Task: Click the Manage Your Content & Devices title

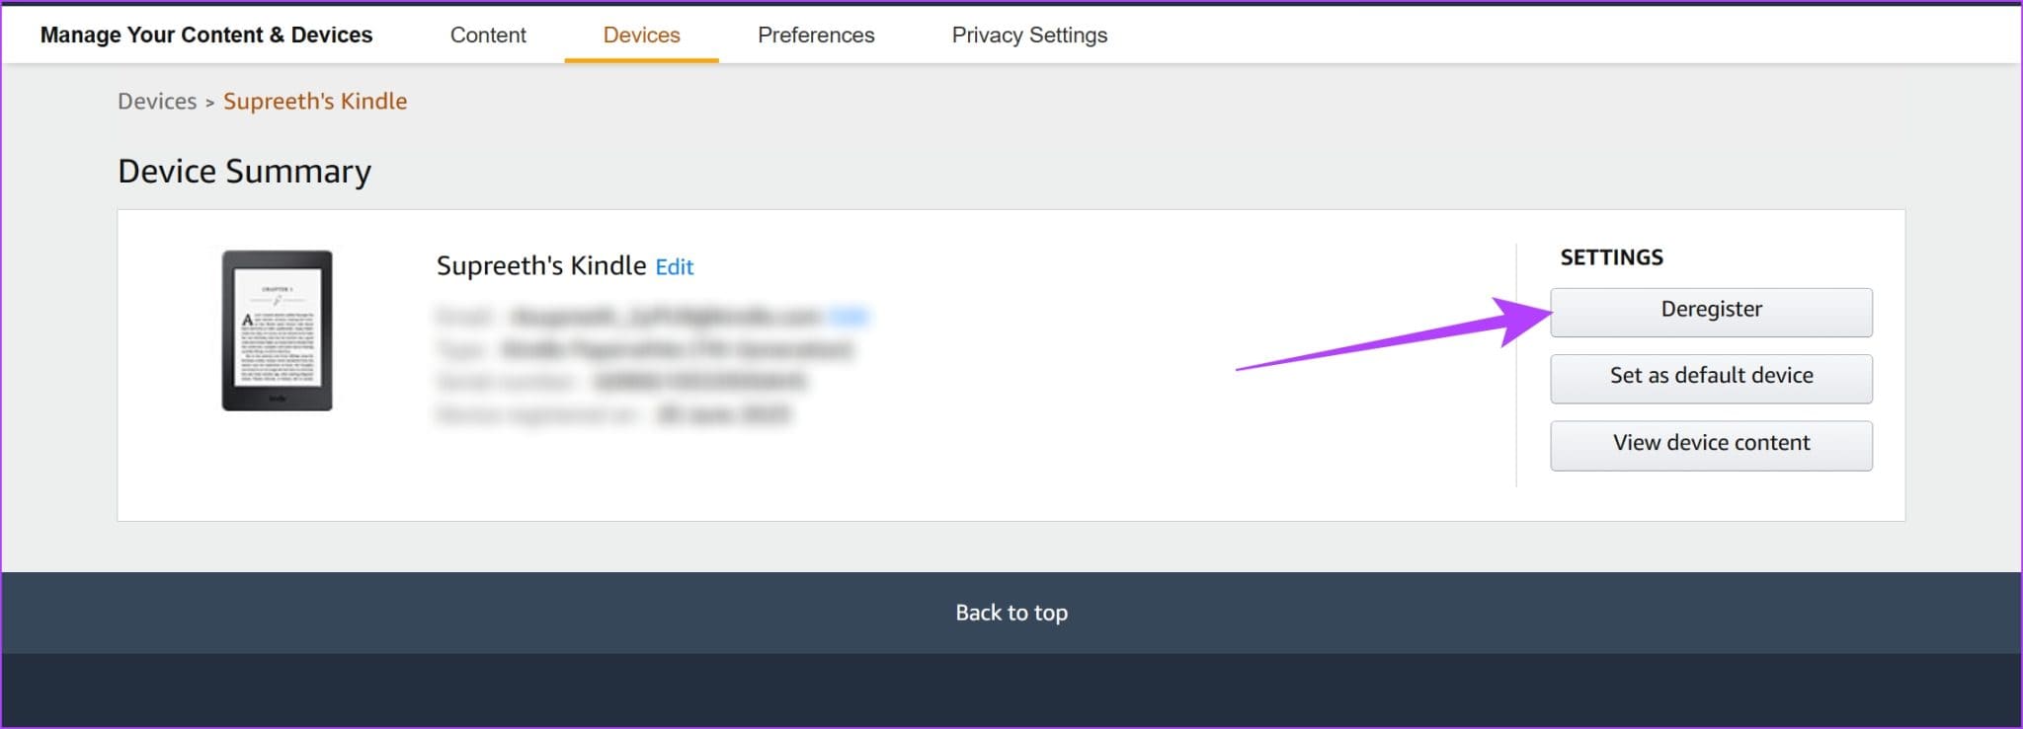Action: click(x=206, y=36)
